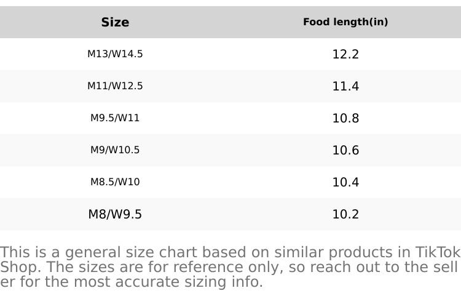Select the 10.2 length value
The image size is (461, 304).
pyautogui.click(x=345, y=214)
